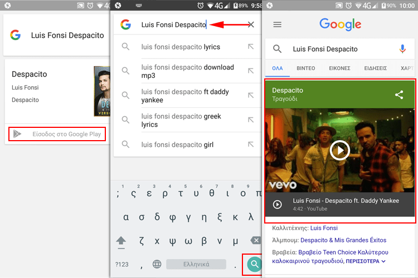Insert 'download mp3' suggestion via arrow icon
Image resolution: width=418 pixels, height=278 pixels.
click(251, 71)
